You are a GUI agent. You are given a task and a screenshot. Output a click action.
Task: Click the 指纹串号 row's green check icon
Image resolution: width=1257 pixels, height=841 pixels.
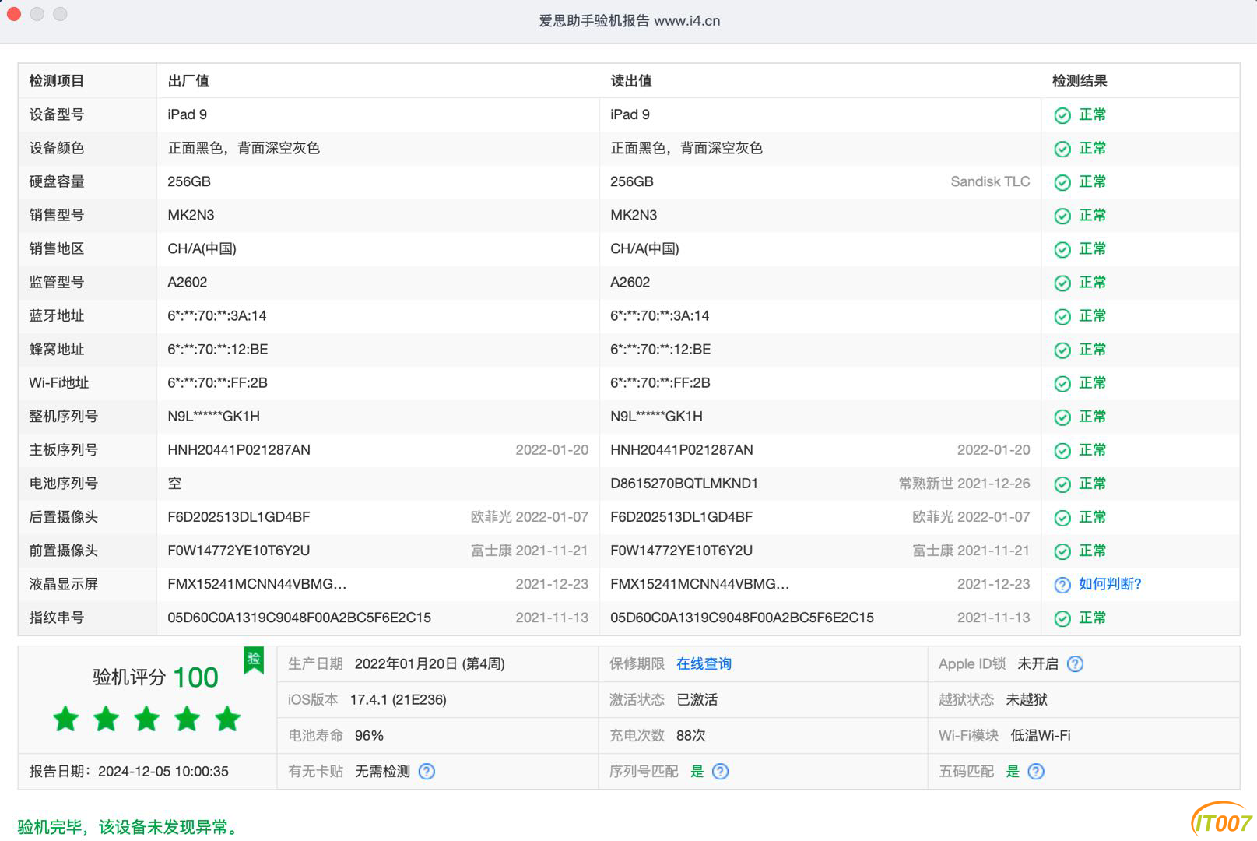pyautogui.click(x=1062, y=618)
